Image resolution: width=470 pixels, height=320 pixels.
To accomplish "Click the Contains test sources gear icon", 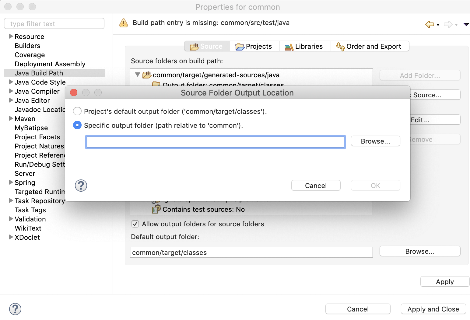I will click(x=156, y=209).
